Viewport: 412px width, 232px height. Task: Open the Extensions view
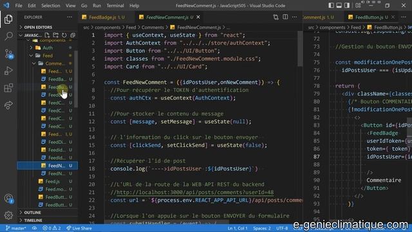[8, 88]
